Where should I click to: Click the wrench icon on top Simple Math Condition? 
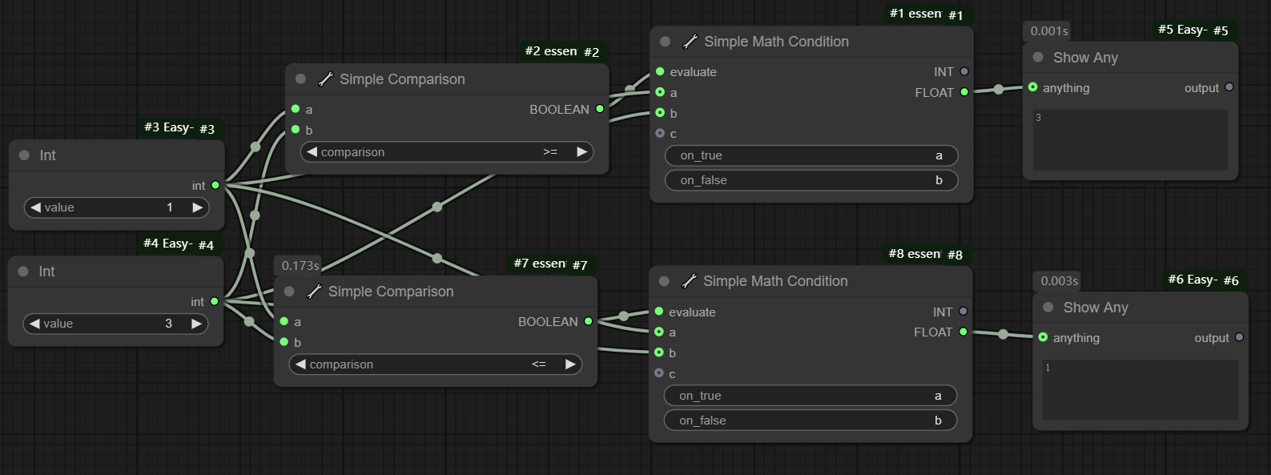tap(690, 42)
